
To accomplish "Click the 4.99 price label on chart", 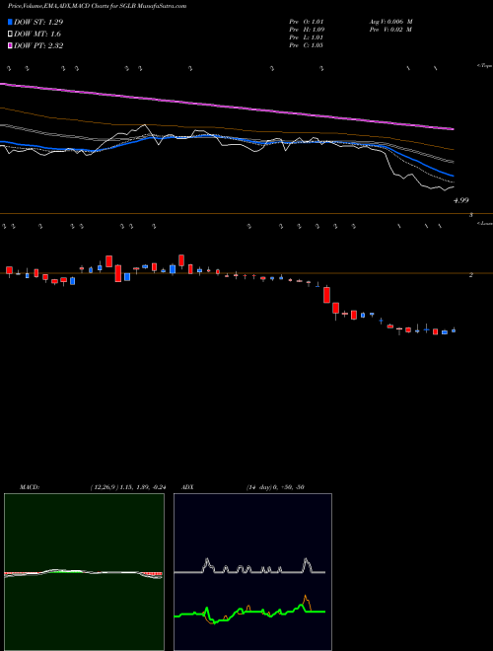I will [x=461, y=200].
